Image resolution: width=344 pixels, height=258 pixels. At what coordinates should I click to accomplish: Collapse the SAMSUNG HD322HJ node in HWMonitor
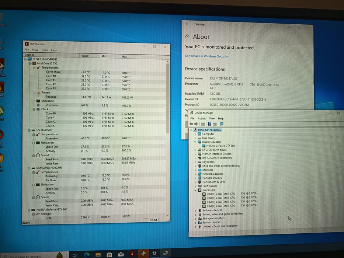pyautogui.click(x=29, y=168)
